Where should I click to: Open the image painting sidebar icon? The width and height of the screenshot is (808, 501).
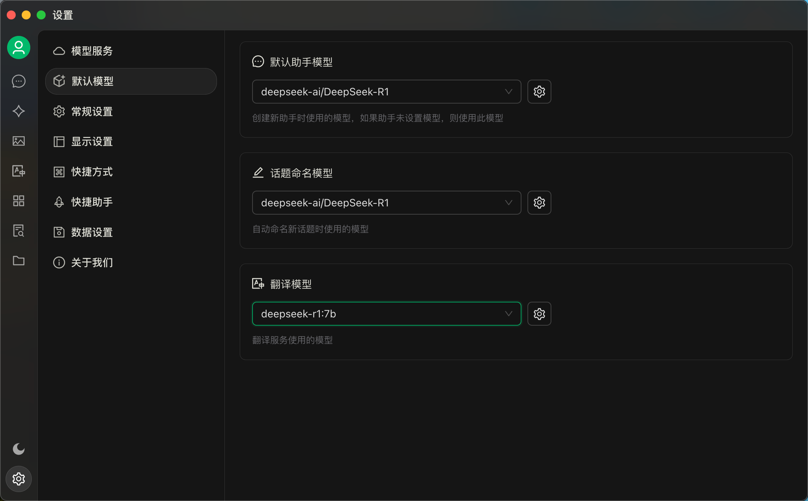(19, 141)
